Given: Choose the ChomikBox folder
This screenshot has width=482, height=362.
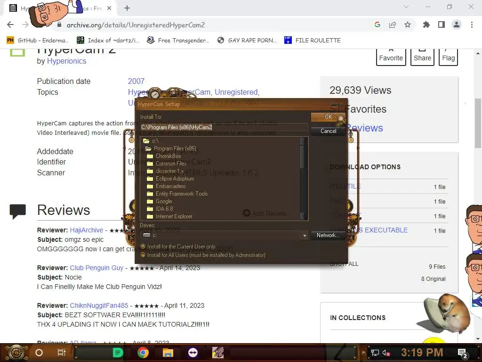Looking at the screenshot, I should pos(164,156).
